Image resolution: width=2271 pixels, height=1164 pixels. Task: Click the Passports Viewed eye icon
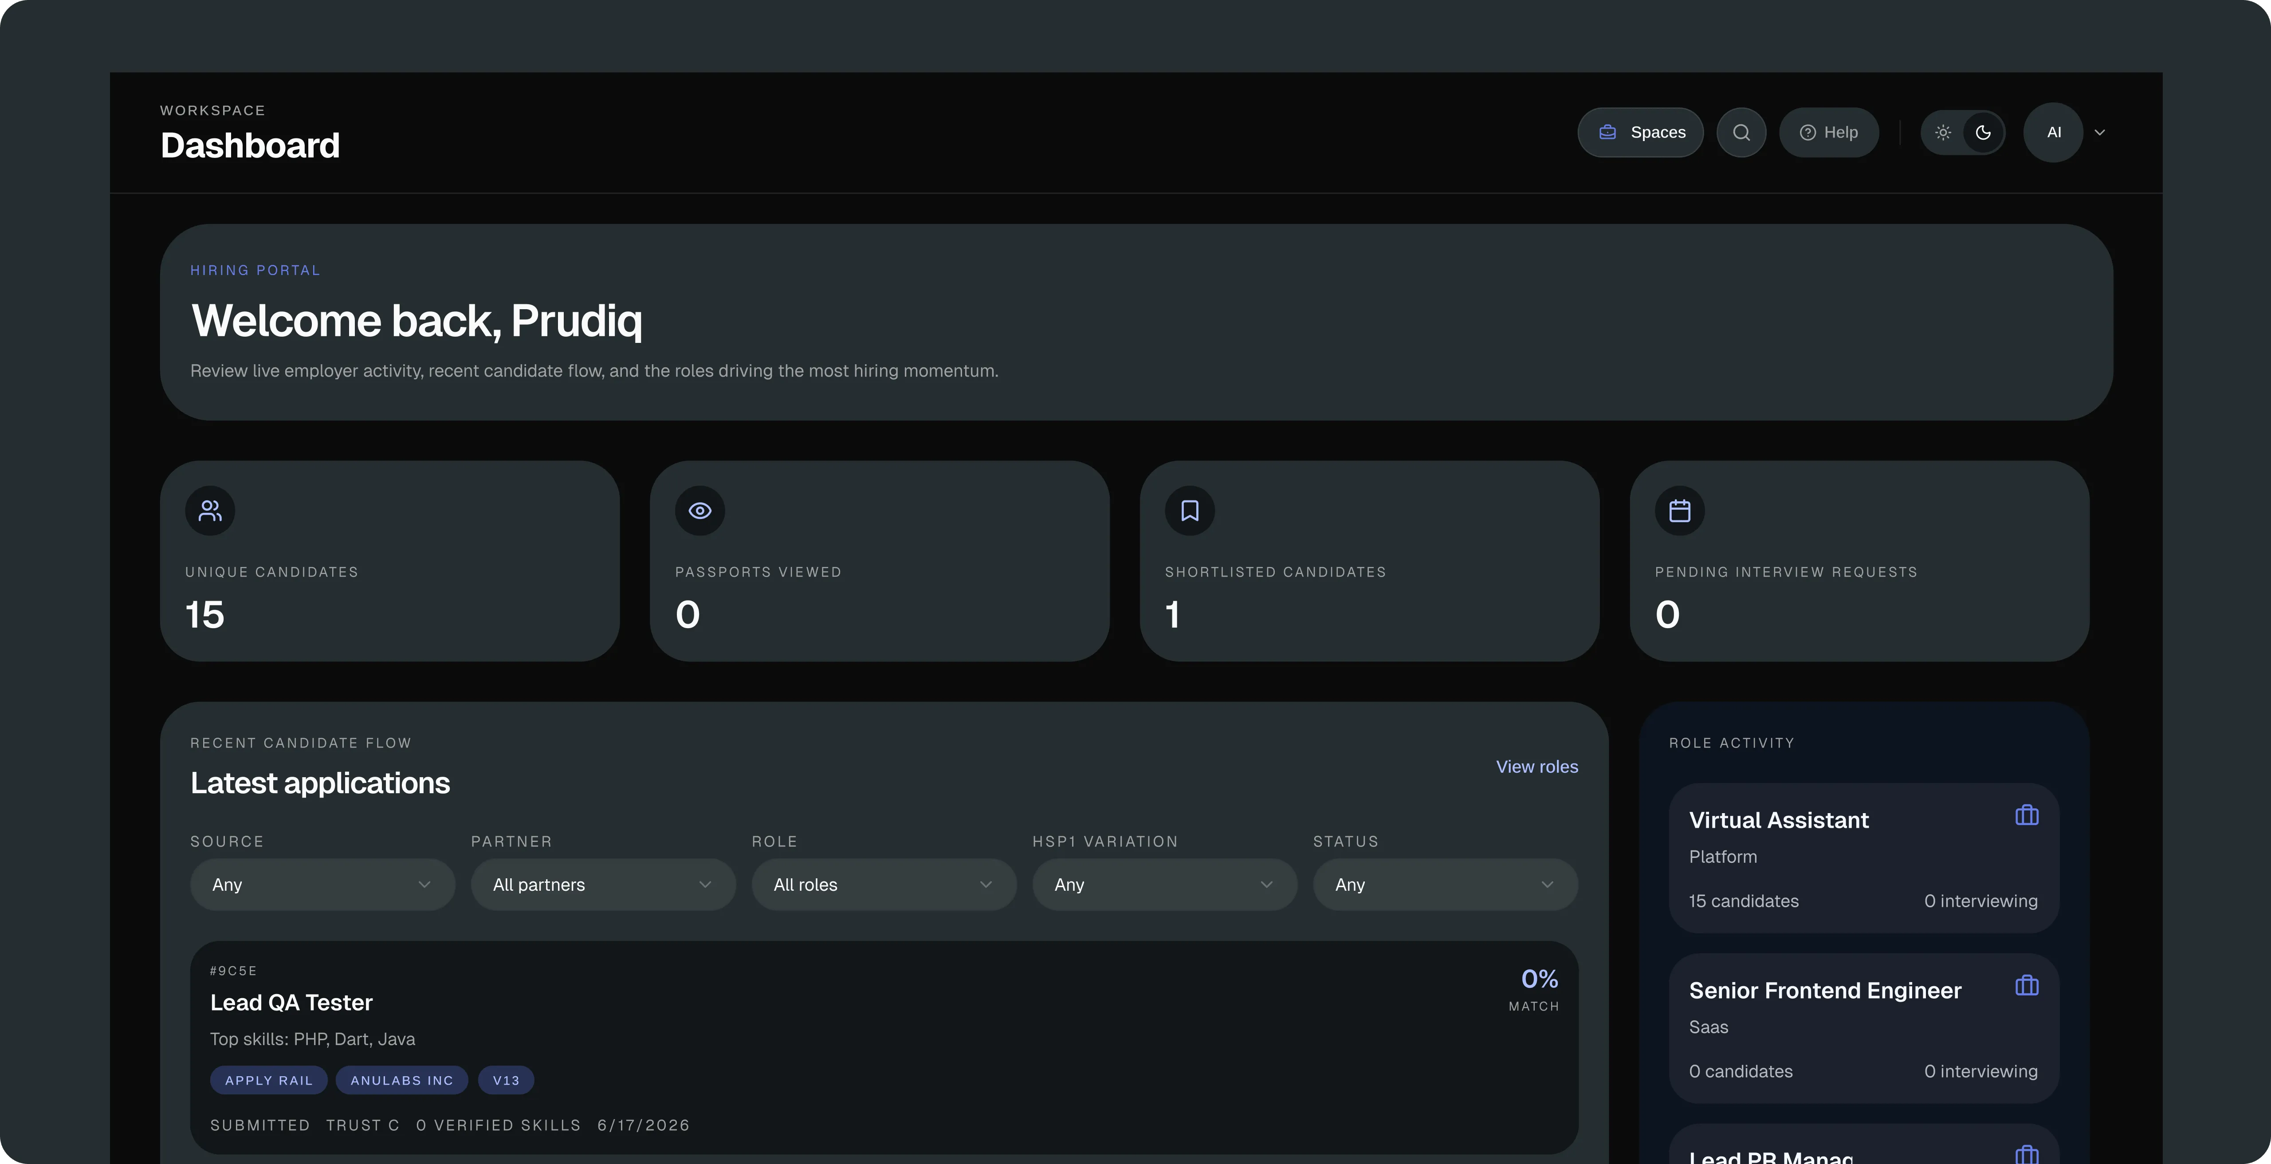(x=700, y=511)
